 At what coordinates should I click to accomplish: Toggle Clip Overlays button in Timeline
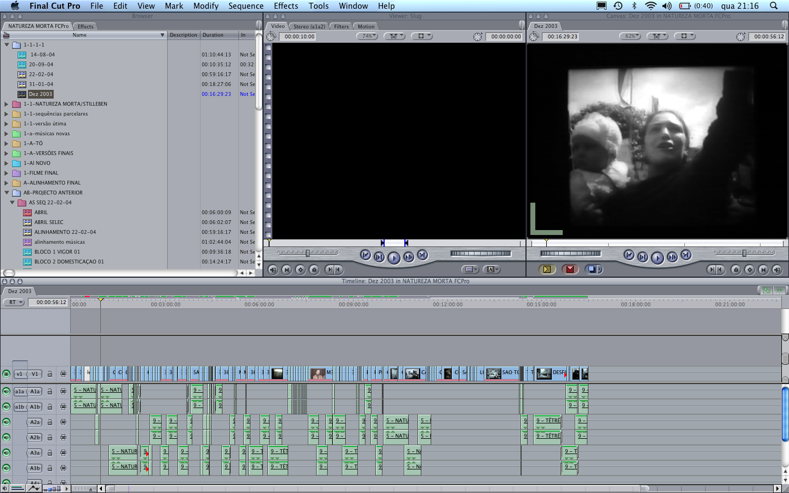point(33,488)
